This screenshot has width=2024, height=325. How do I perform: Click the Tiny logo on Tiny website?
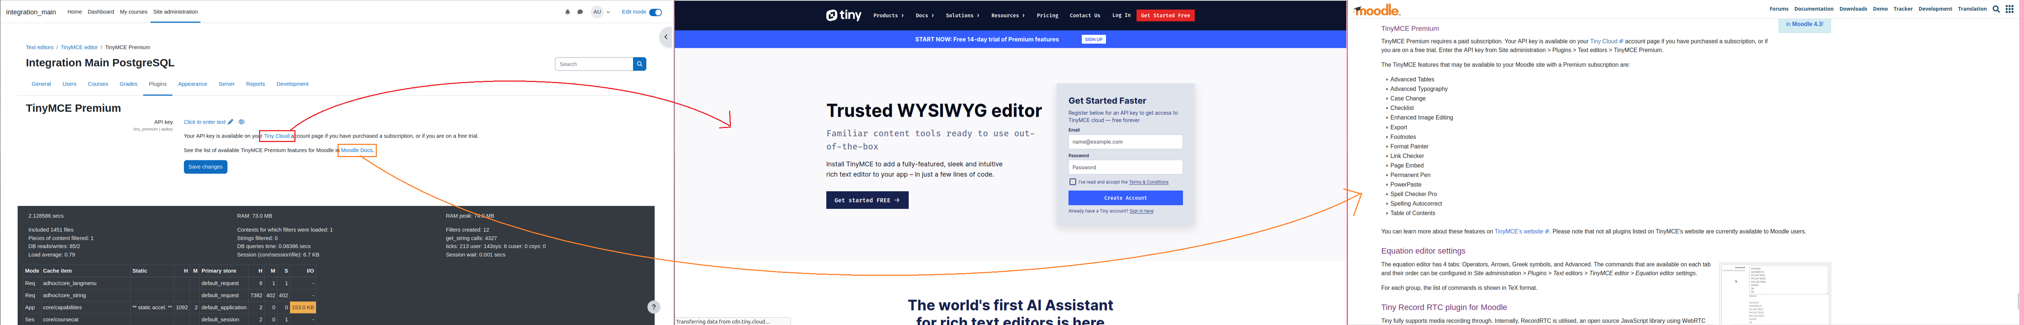(843, 15)
